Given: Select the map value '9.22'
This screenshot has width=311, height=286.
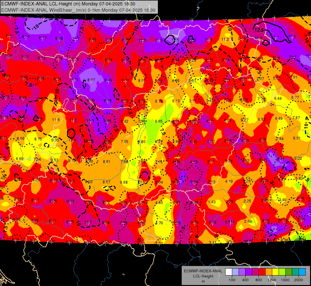Looking at the screenshot, I should point(298,158).
